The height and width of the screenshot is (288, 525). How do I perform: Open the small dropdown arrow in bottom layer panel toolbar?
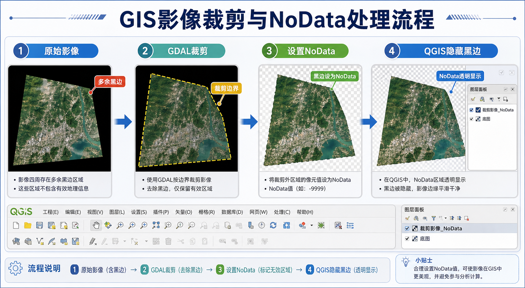(x=446, y=218)
